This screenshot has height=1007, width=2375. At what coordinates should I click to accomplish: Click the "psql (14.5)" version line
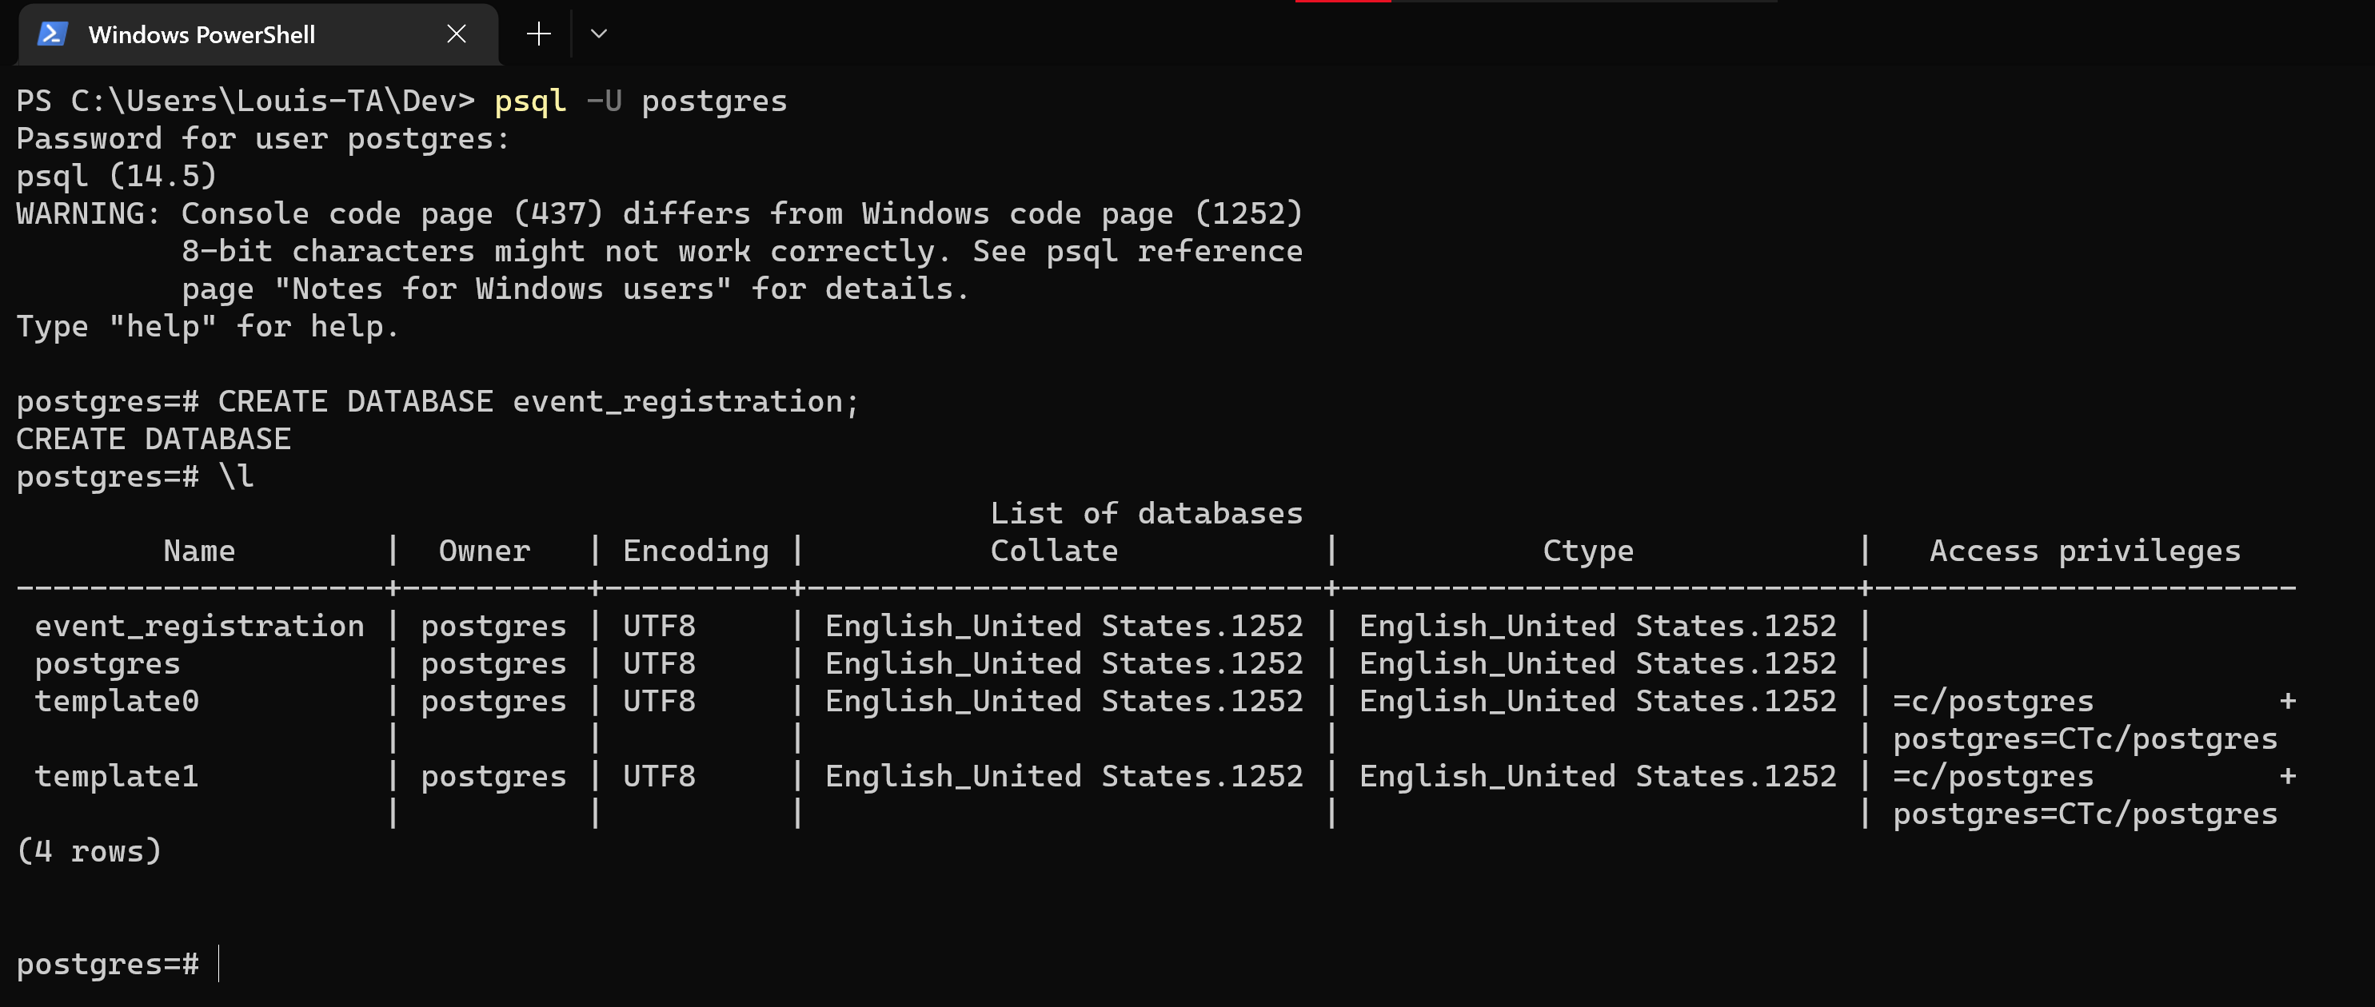coord(116,176)
